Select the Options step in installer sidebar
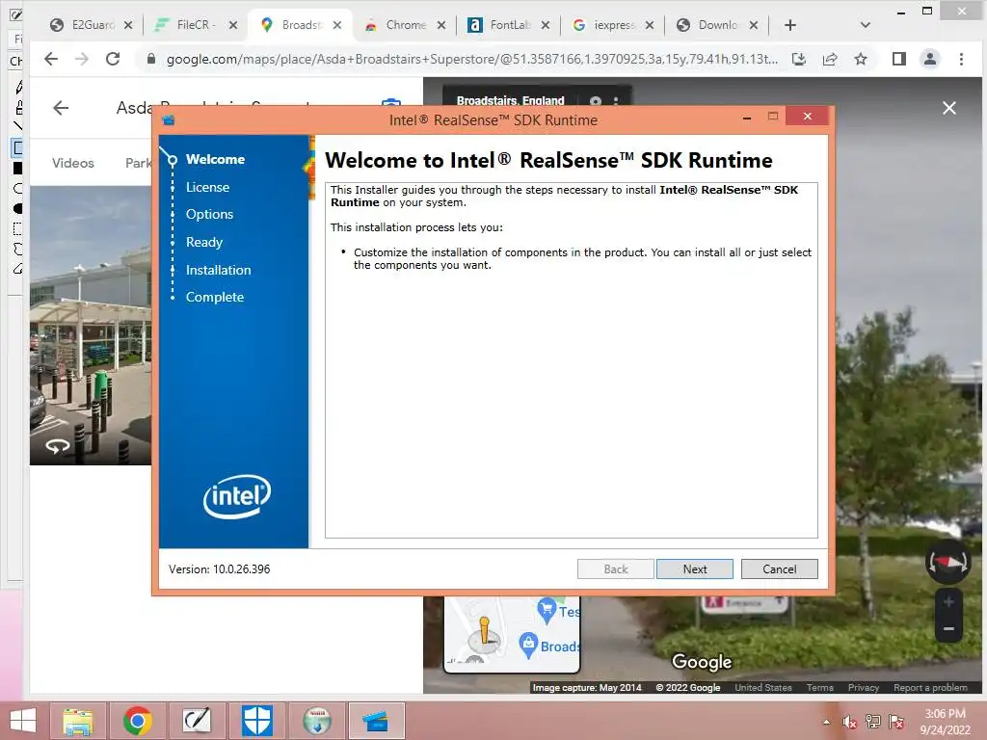This screenshot has width=987, height=740. tap(209, 214)
